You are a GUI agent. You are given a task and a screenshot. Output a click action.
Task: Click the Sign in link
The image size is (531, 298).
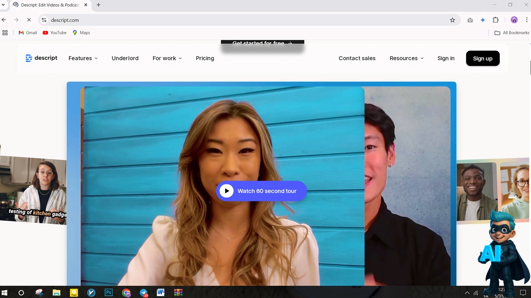(446, 58)
